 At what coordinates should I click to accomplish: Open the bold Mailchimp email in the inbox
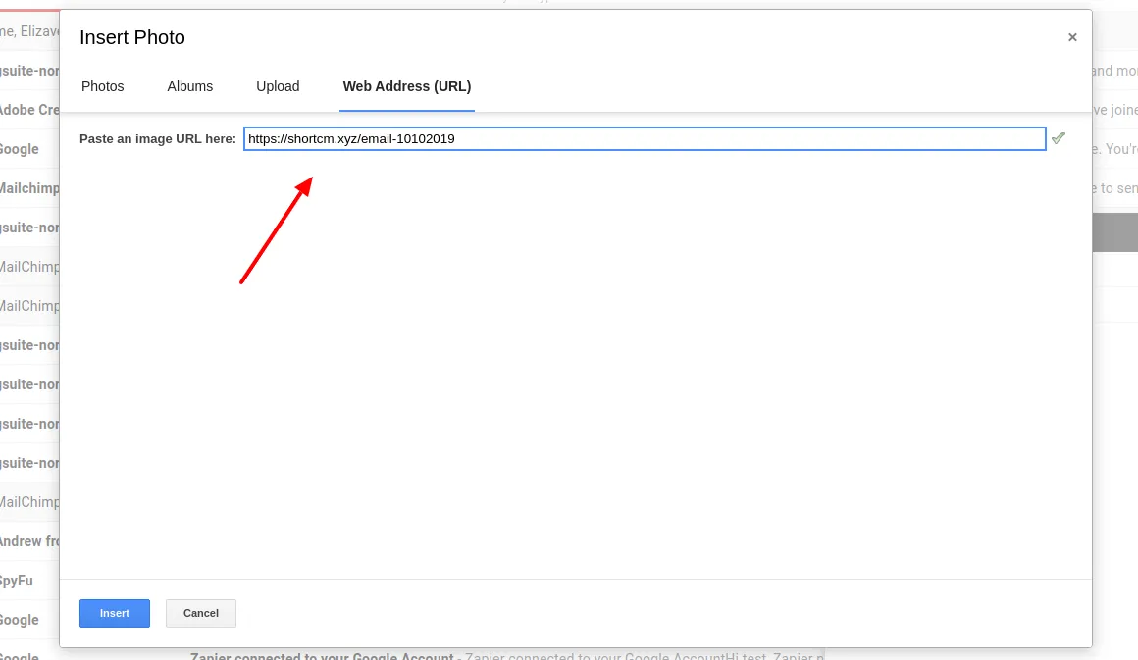coord(29,188)
